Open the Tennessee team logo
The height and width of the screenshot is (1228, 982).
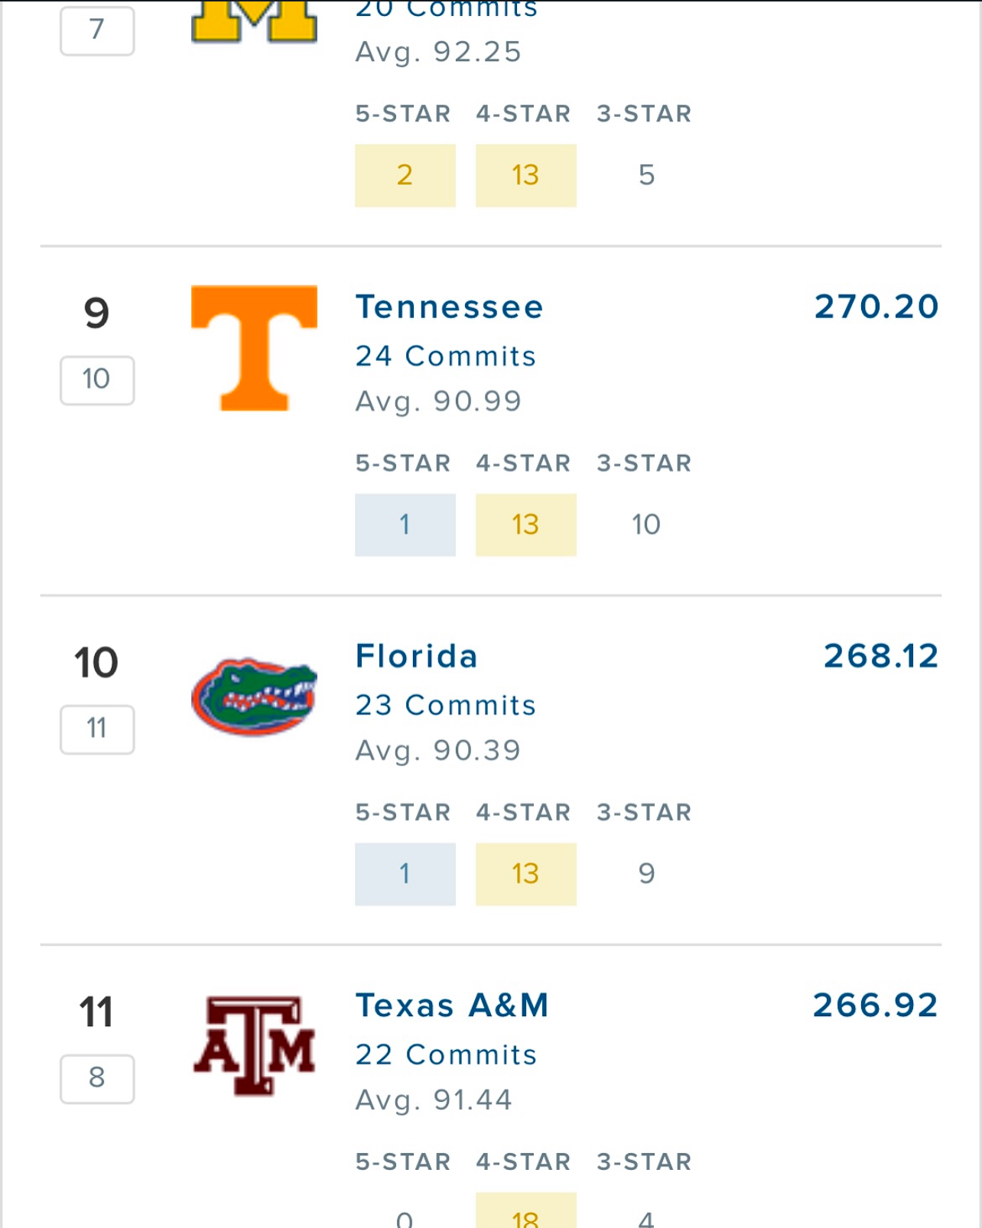point(254,348)
